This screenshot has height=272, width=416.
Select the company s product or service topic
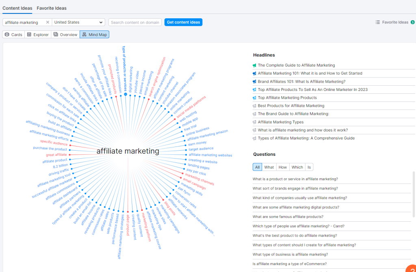point(64,98)
